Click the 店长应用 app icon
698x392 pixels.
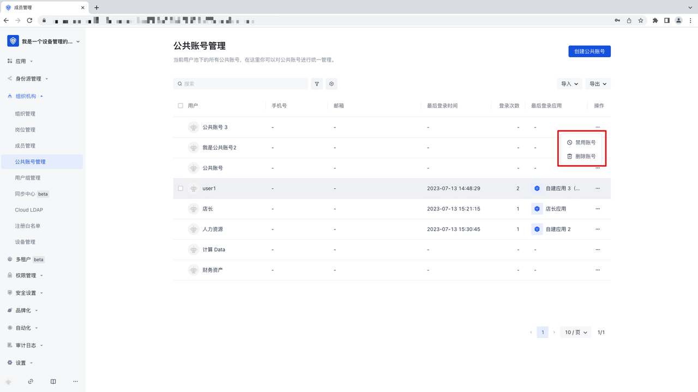click(537, 209)
